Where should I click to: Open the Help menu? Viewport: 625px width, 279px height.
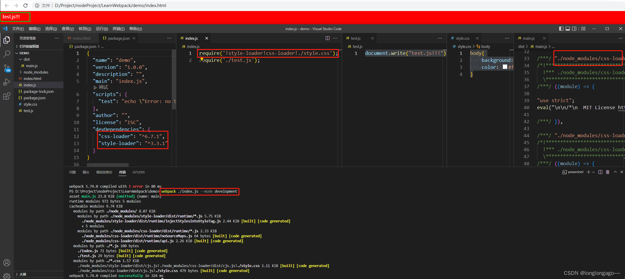pyautogui.click(x=135, y=29)
